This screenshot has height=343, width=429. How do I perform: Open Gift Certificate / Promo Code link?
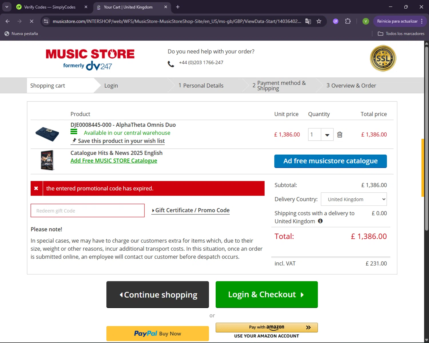pyautogui.click(x=190, y=210)
